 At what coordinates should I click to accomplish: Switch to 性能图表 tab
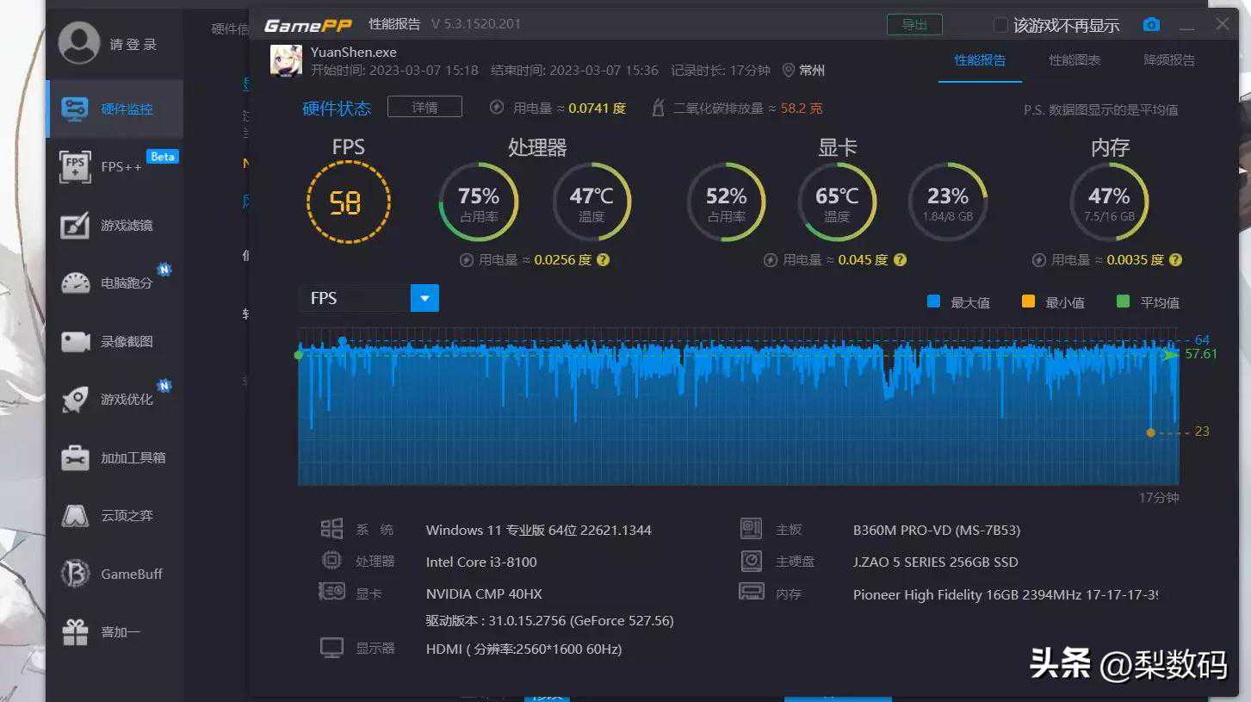pos(1074,60)
